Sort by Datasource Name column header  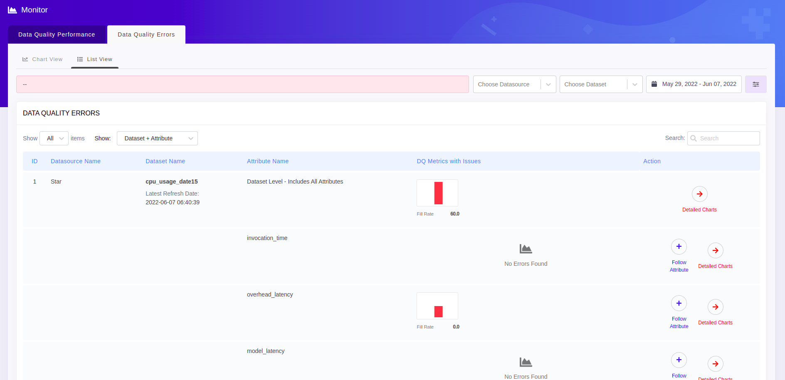click(x=76, y=161)
